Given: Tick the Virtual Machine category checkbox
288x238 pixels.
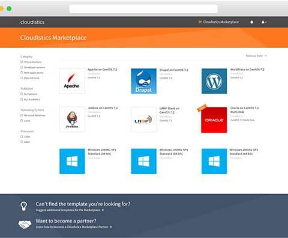Looking at the screenshot, I should (x=22, y=62).
